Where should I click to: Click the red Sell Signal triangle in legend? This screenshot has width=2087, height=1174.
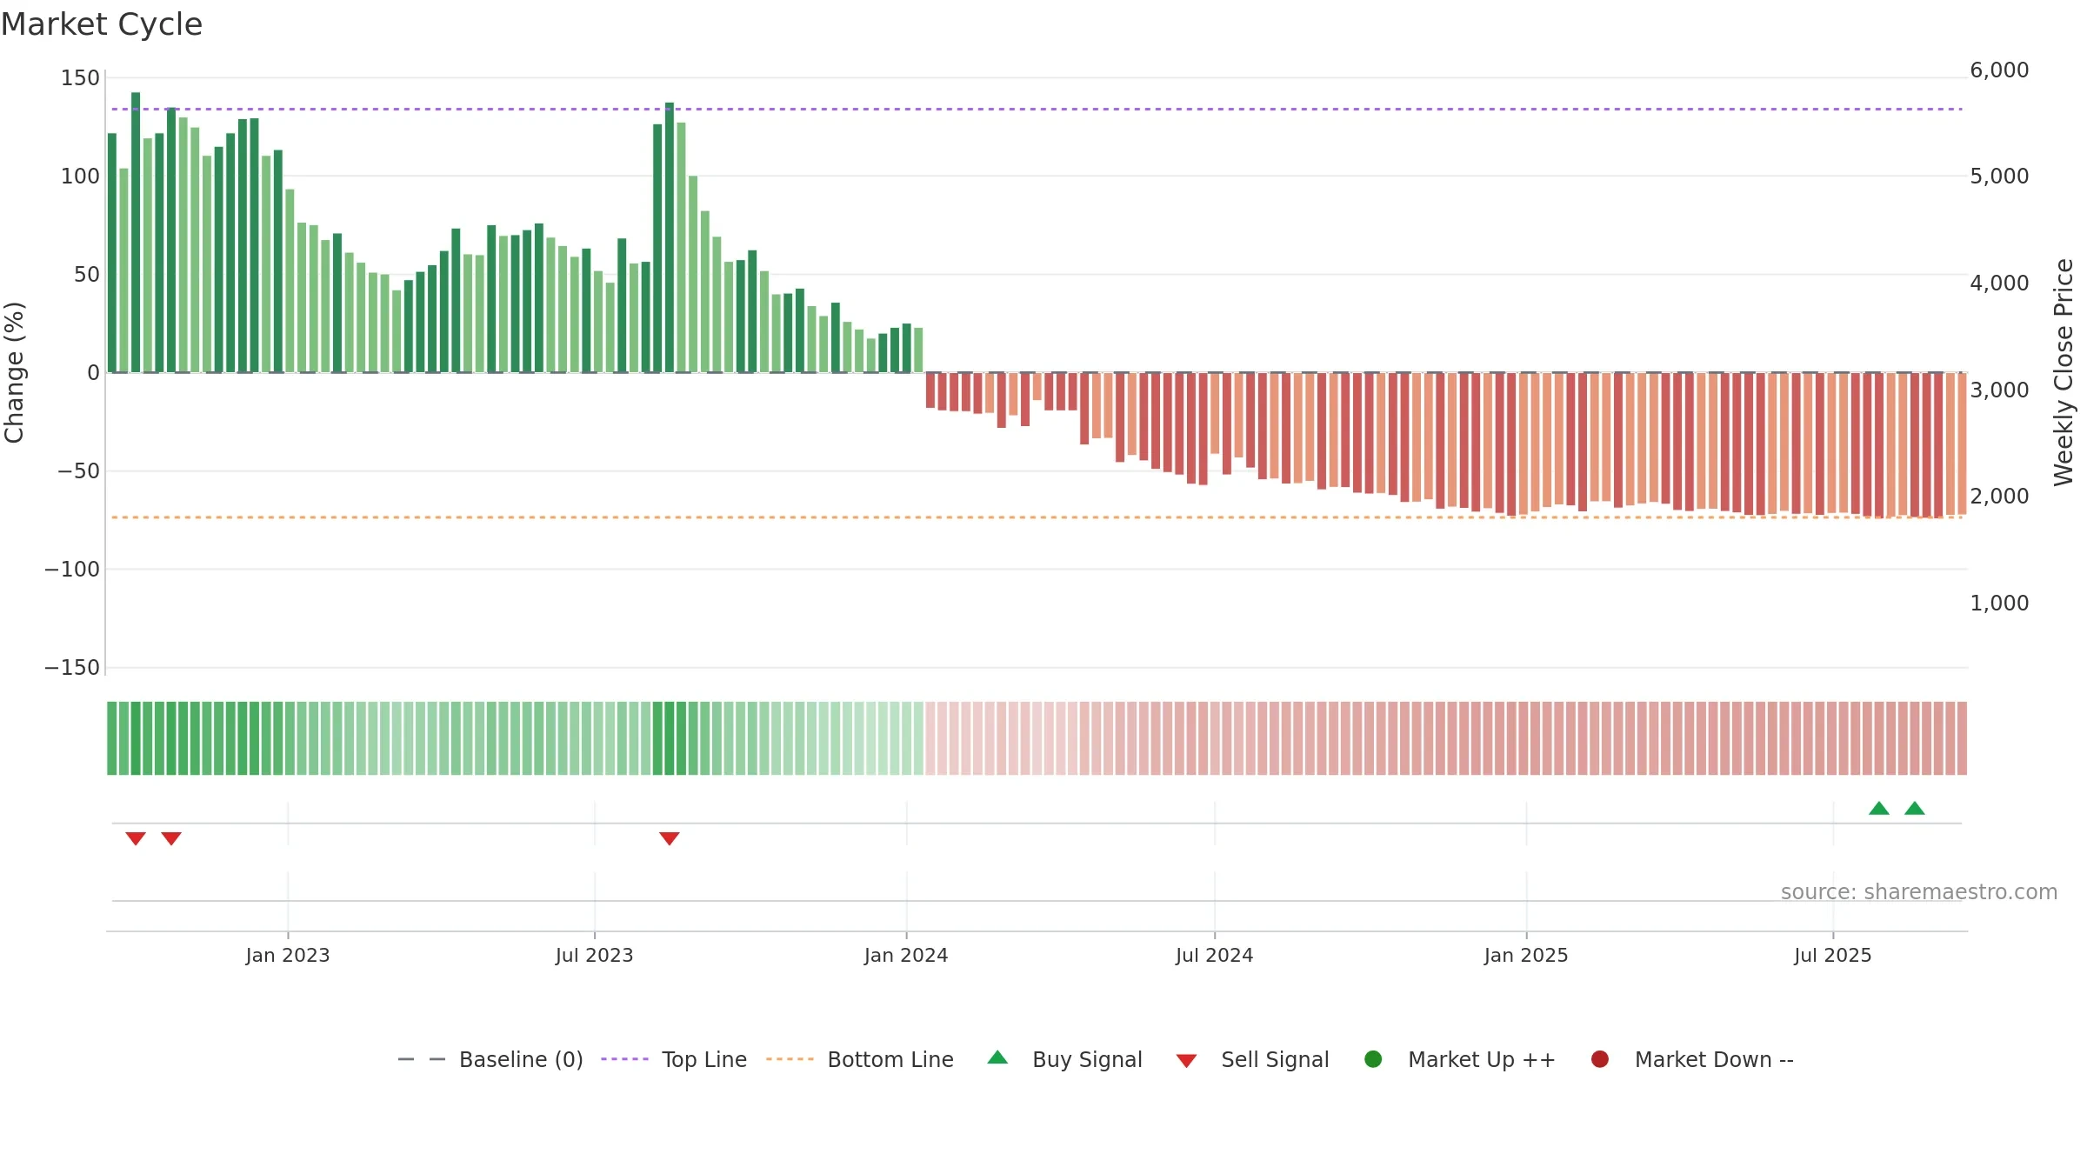pyautogui.click(x=1186, y=1061)
